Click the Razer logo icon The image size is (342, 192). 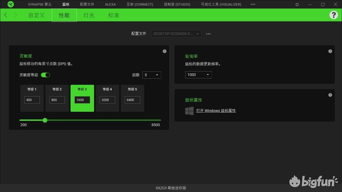click(10, 4)
